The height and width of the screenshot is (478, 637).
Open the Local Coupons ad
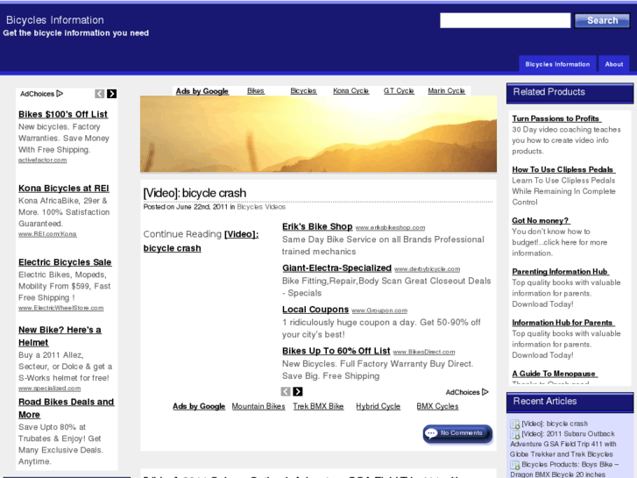315,310
